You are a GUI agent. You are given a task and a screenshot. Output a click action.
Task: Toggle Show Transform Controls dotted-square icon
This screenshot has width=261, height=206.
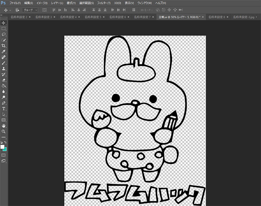pyautogui.click(x=44, y=10)
